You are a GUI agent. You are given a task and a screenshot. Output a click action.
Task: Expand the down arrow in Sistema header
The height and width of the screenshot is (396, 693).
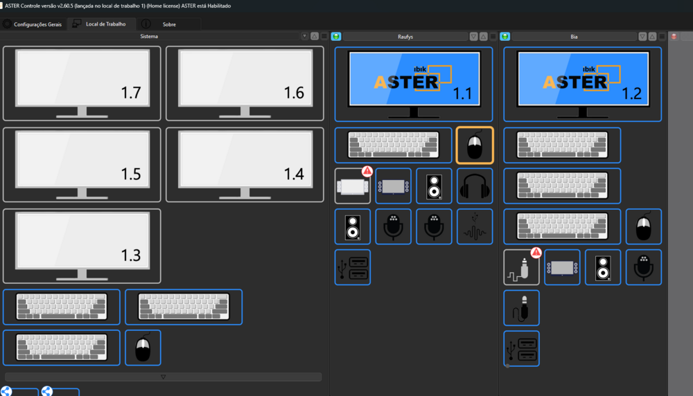click(305, 36)
